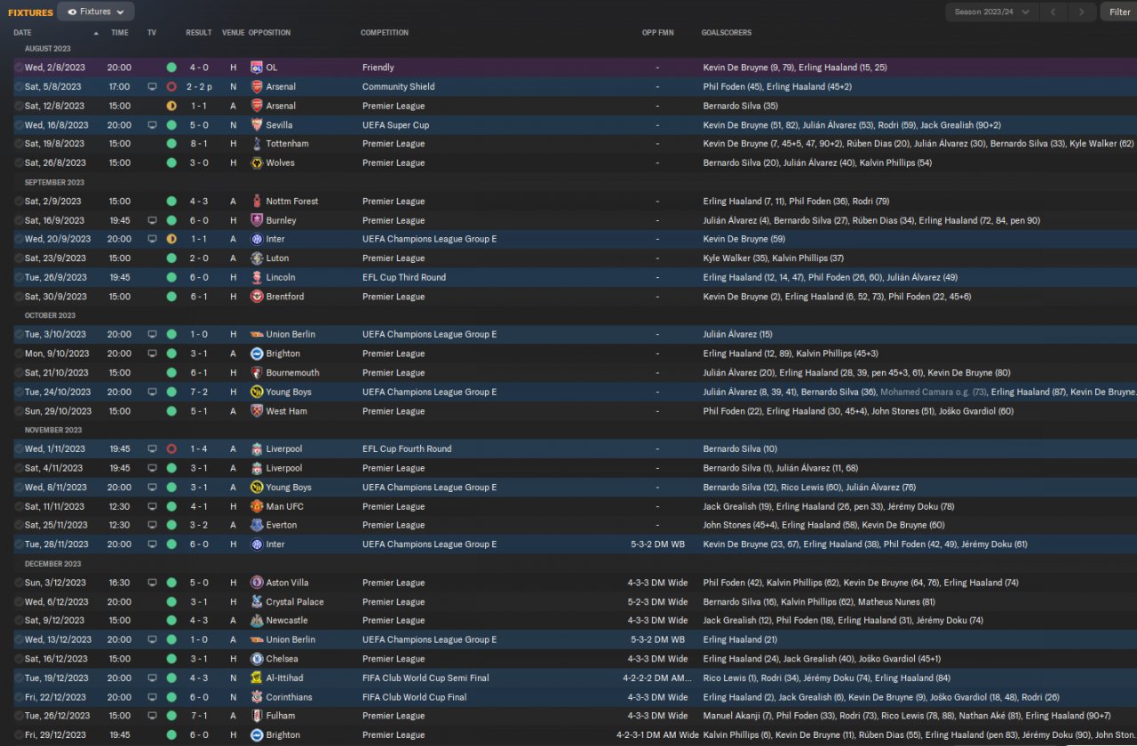Tick the checkmark for Tue, 26/9/2023
The image size is (1137, 746).
coord(19,278)
